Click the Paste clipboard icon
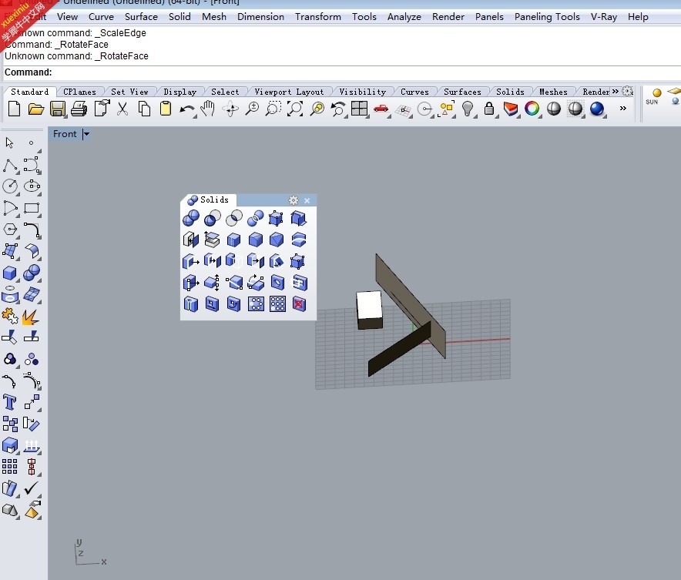Viewport: 681px width, 580px height. tap(166, 109)
